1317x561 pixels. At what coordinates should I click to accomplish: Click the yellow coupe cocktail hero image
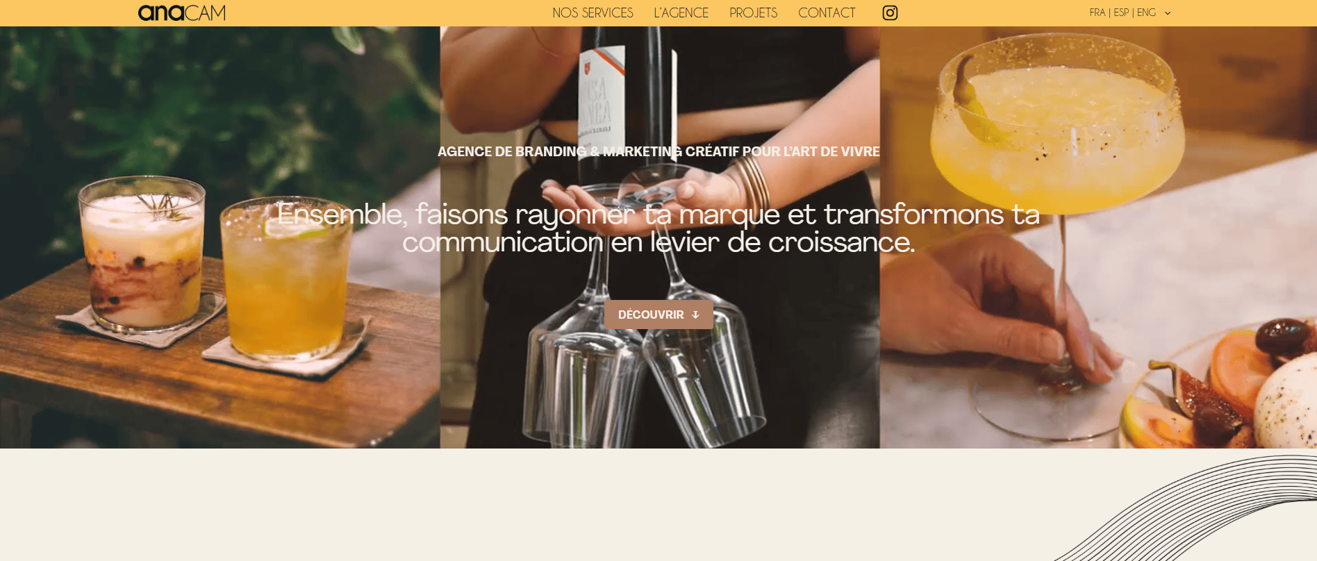1098,237
